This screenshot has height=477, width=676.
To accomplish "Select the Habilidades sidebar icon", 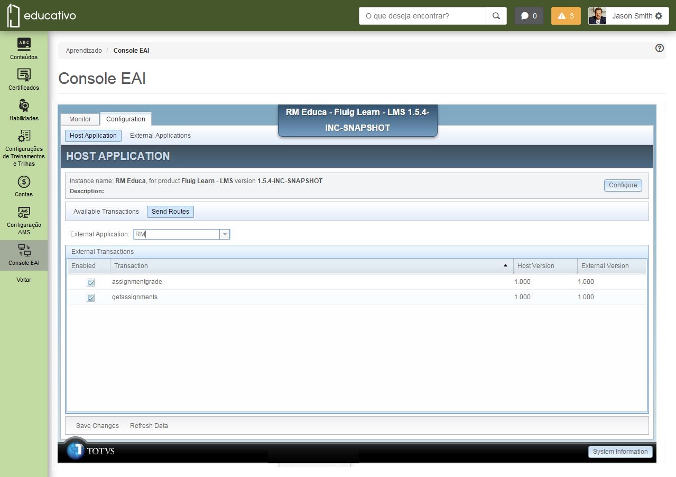I will [x=24, y=105].
